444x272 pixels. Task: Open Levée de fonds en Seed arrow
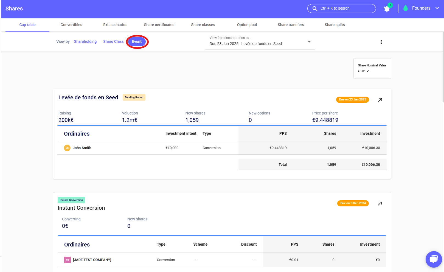tap(380, 100)
